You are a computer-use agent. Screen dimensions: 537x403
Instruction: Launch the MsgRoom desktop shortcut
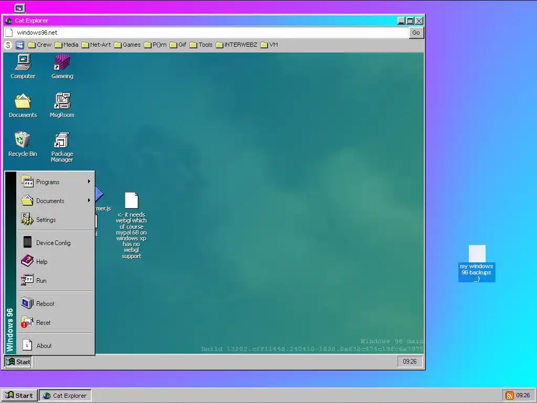tap(62, 105)
